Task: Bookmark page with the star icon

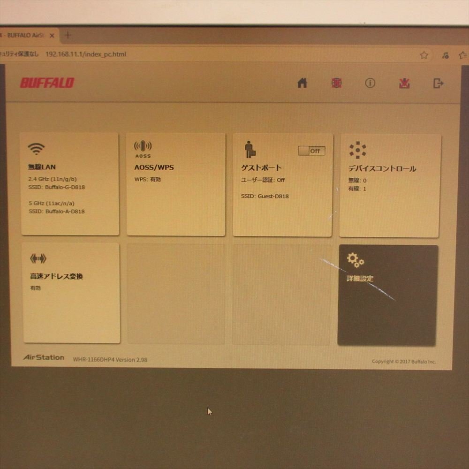Action: (424, 55)
